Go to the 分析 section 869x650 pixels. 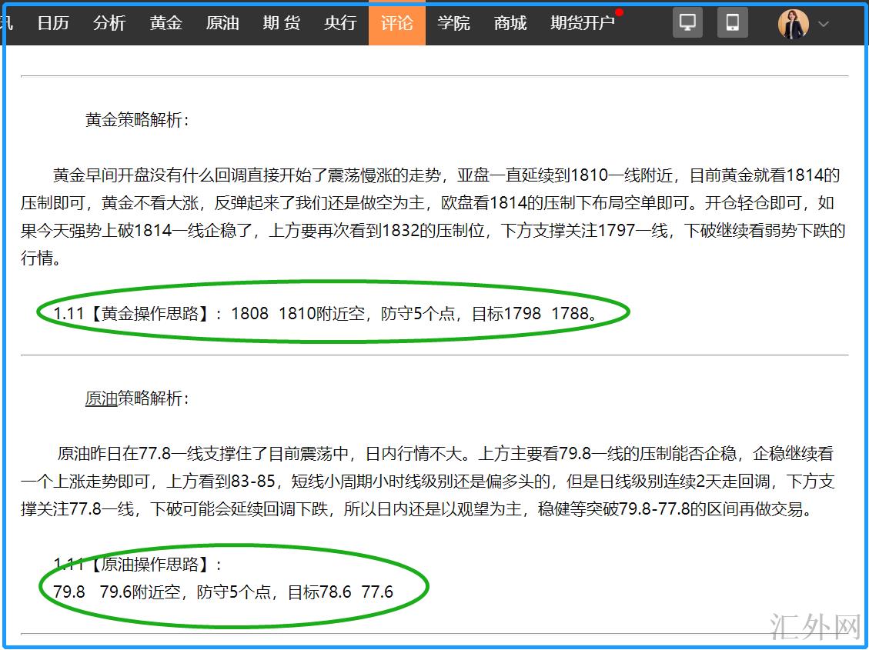(x=109, y=23)
